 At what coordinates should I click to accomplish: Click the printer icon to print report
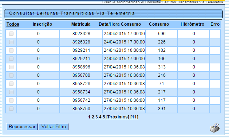tap(215, 128)
